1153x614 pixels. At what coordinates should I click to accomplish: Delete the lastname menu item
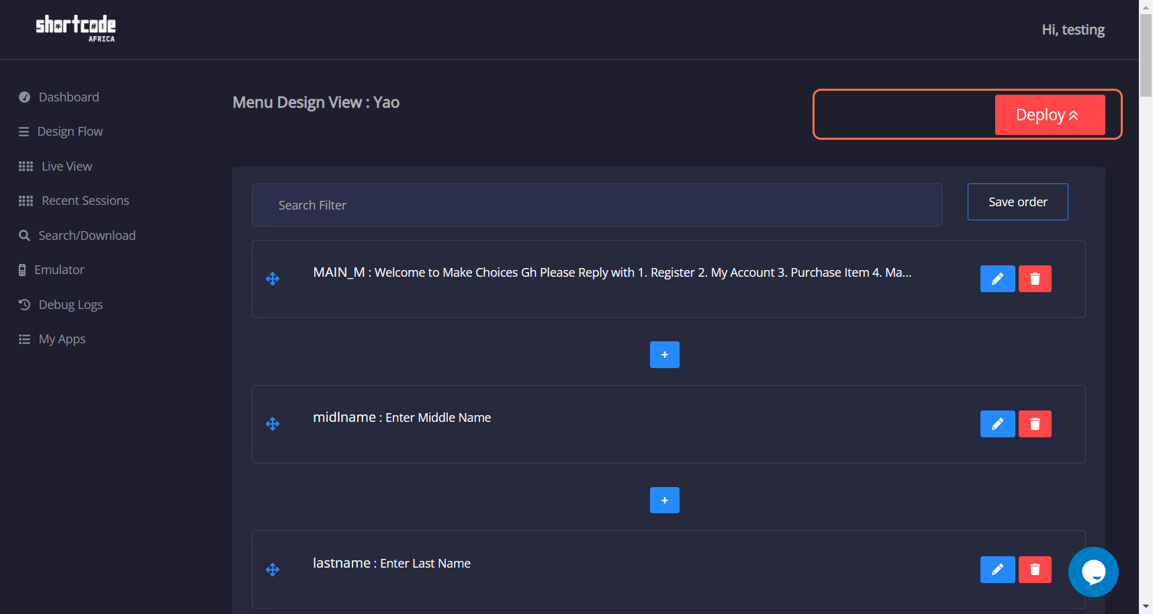(1035, 570)
